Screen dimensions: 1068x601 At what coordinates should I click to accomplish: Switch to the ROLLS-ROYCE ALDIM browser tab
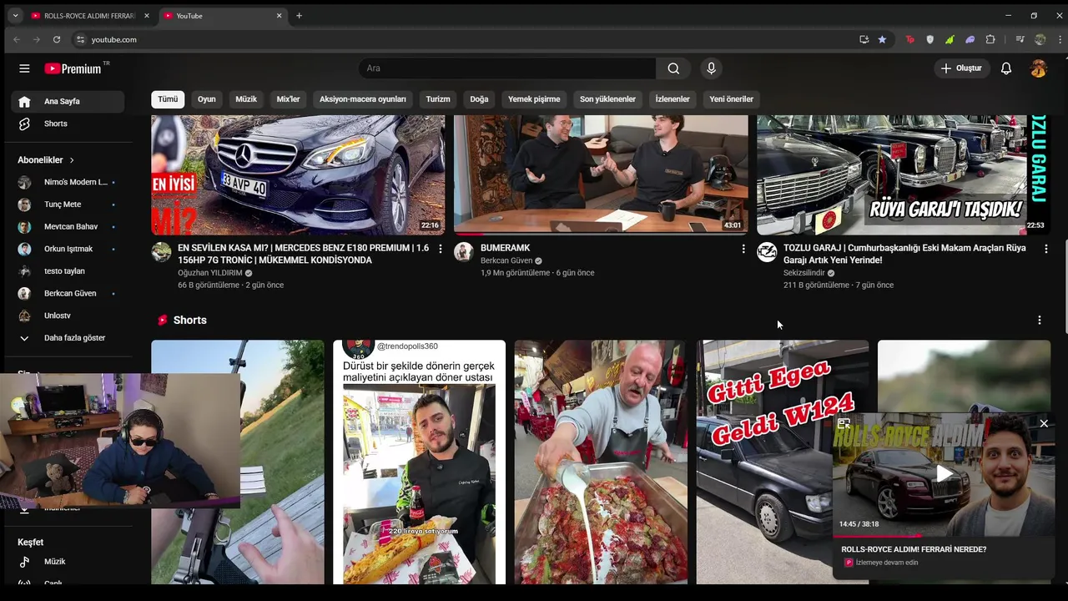point(89,15)
